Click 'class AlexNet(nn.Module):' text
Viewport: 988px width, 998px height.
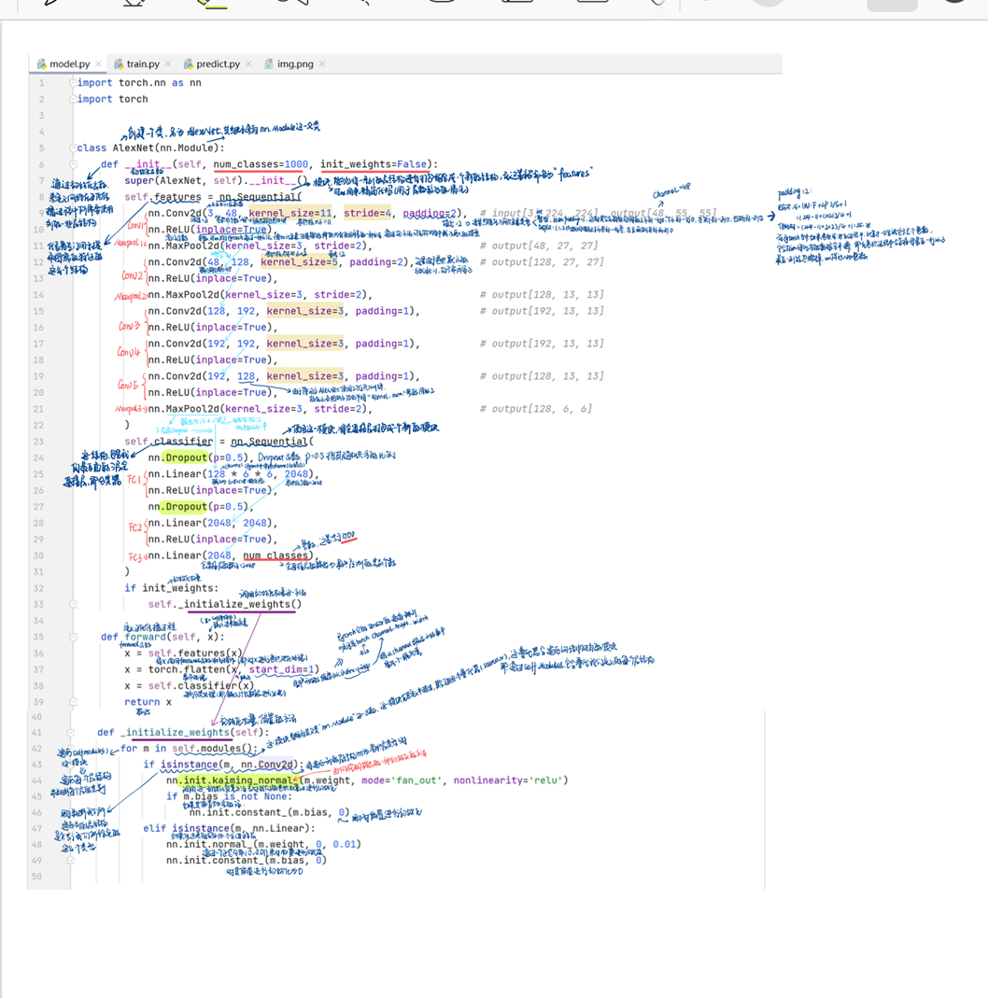pyautogui.click(x=151, y=148)
